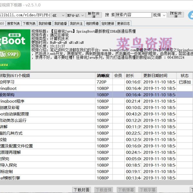The width and height of the screenshot is (193, 193).
Task: Select the 模板引擎 video row
Action: [48, 178]
